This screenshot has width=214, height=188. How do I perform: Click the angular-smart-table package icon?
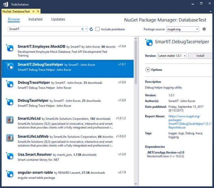10,174
